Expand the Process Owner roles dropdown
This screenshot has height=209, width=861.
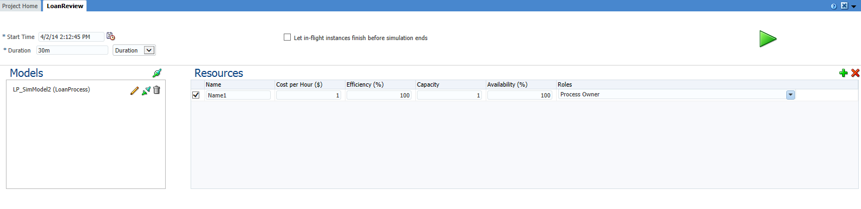791,95
